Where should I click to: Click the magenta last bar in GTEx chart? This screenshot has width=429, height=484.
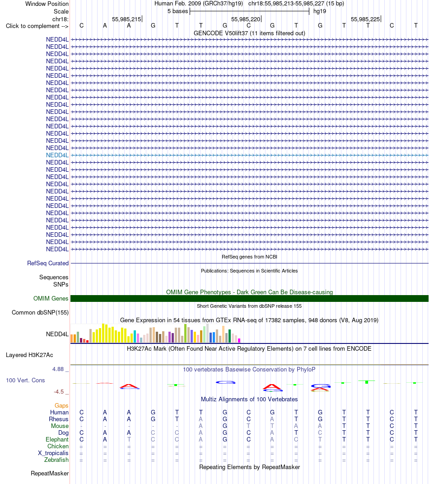click(239, 340)
